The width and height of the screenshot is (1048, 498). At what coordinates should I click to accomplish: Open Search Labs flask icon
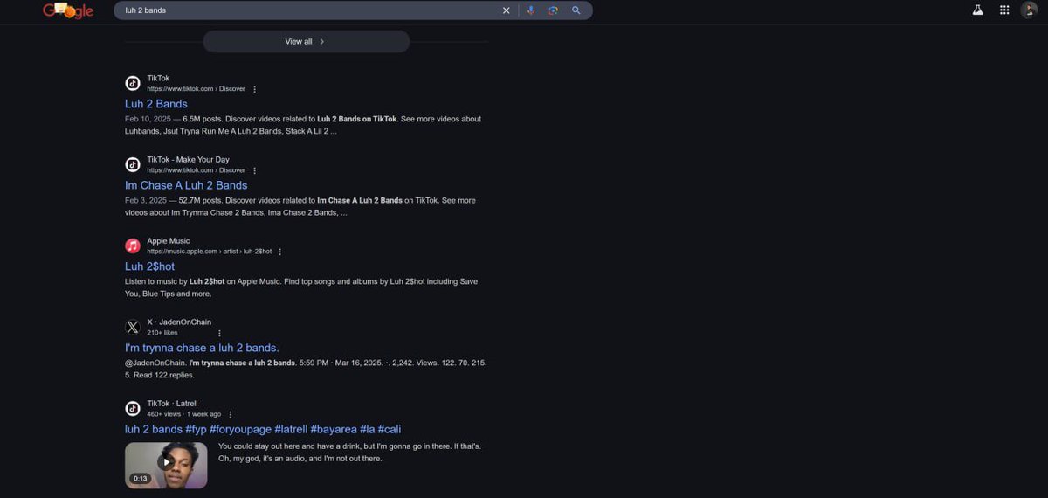[x=978, y=10]
